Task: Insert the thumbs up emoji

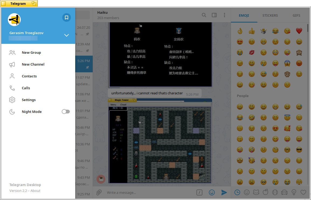Action: [252, 31]
